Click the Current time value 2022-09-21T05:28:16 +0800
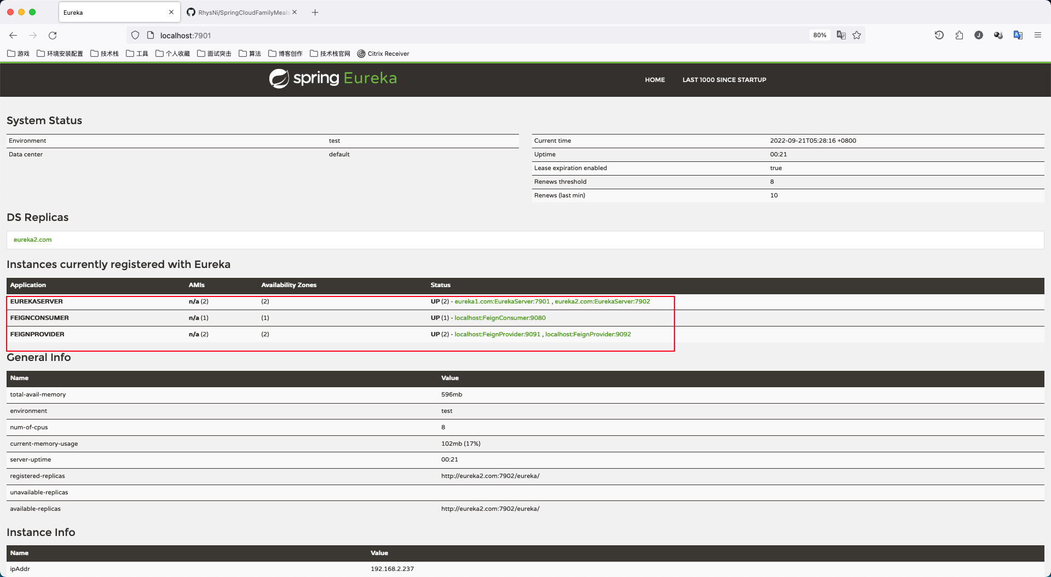The image size is (1051, 577). point(813,141)
